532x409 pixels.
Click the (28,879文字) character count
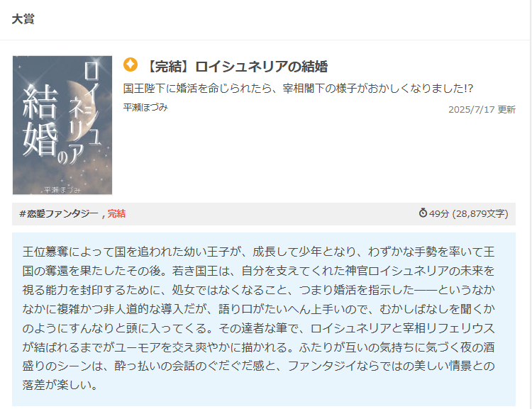coord(480,213)
